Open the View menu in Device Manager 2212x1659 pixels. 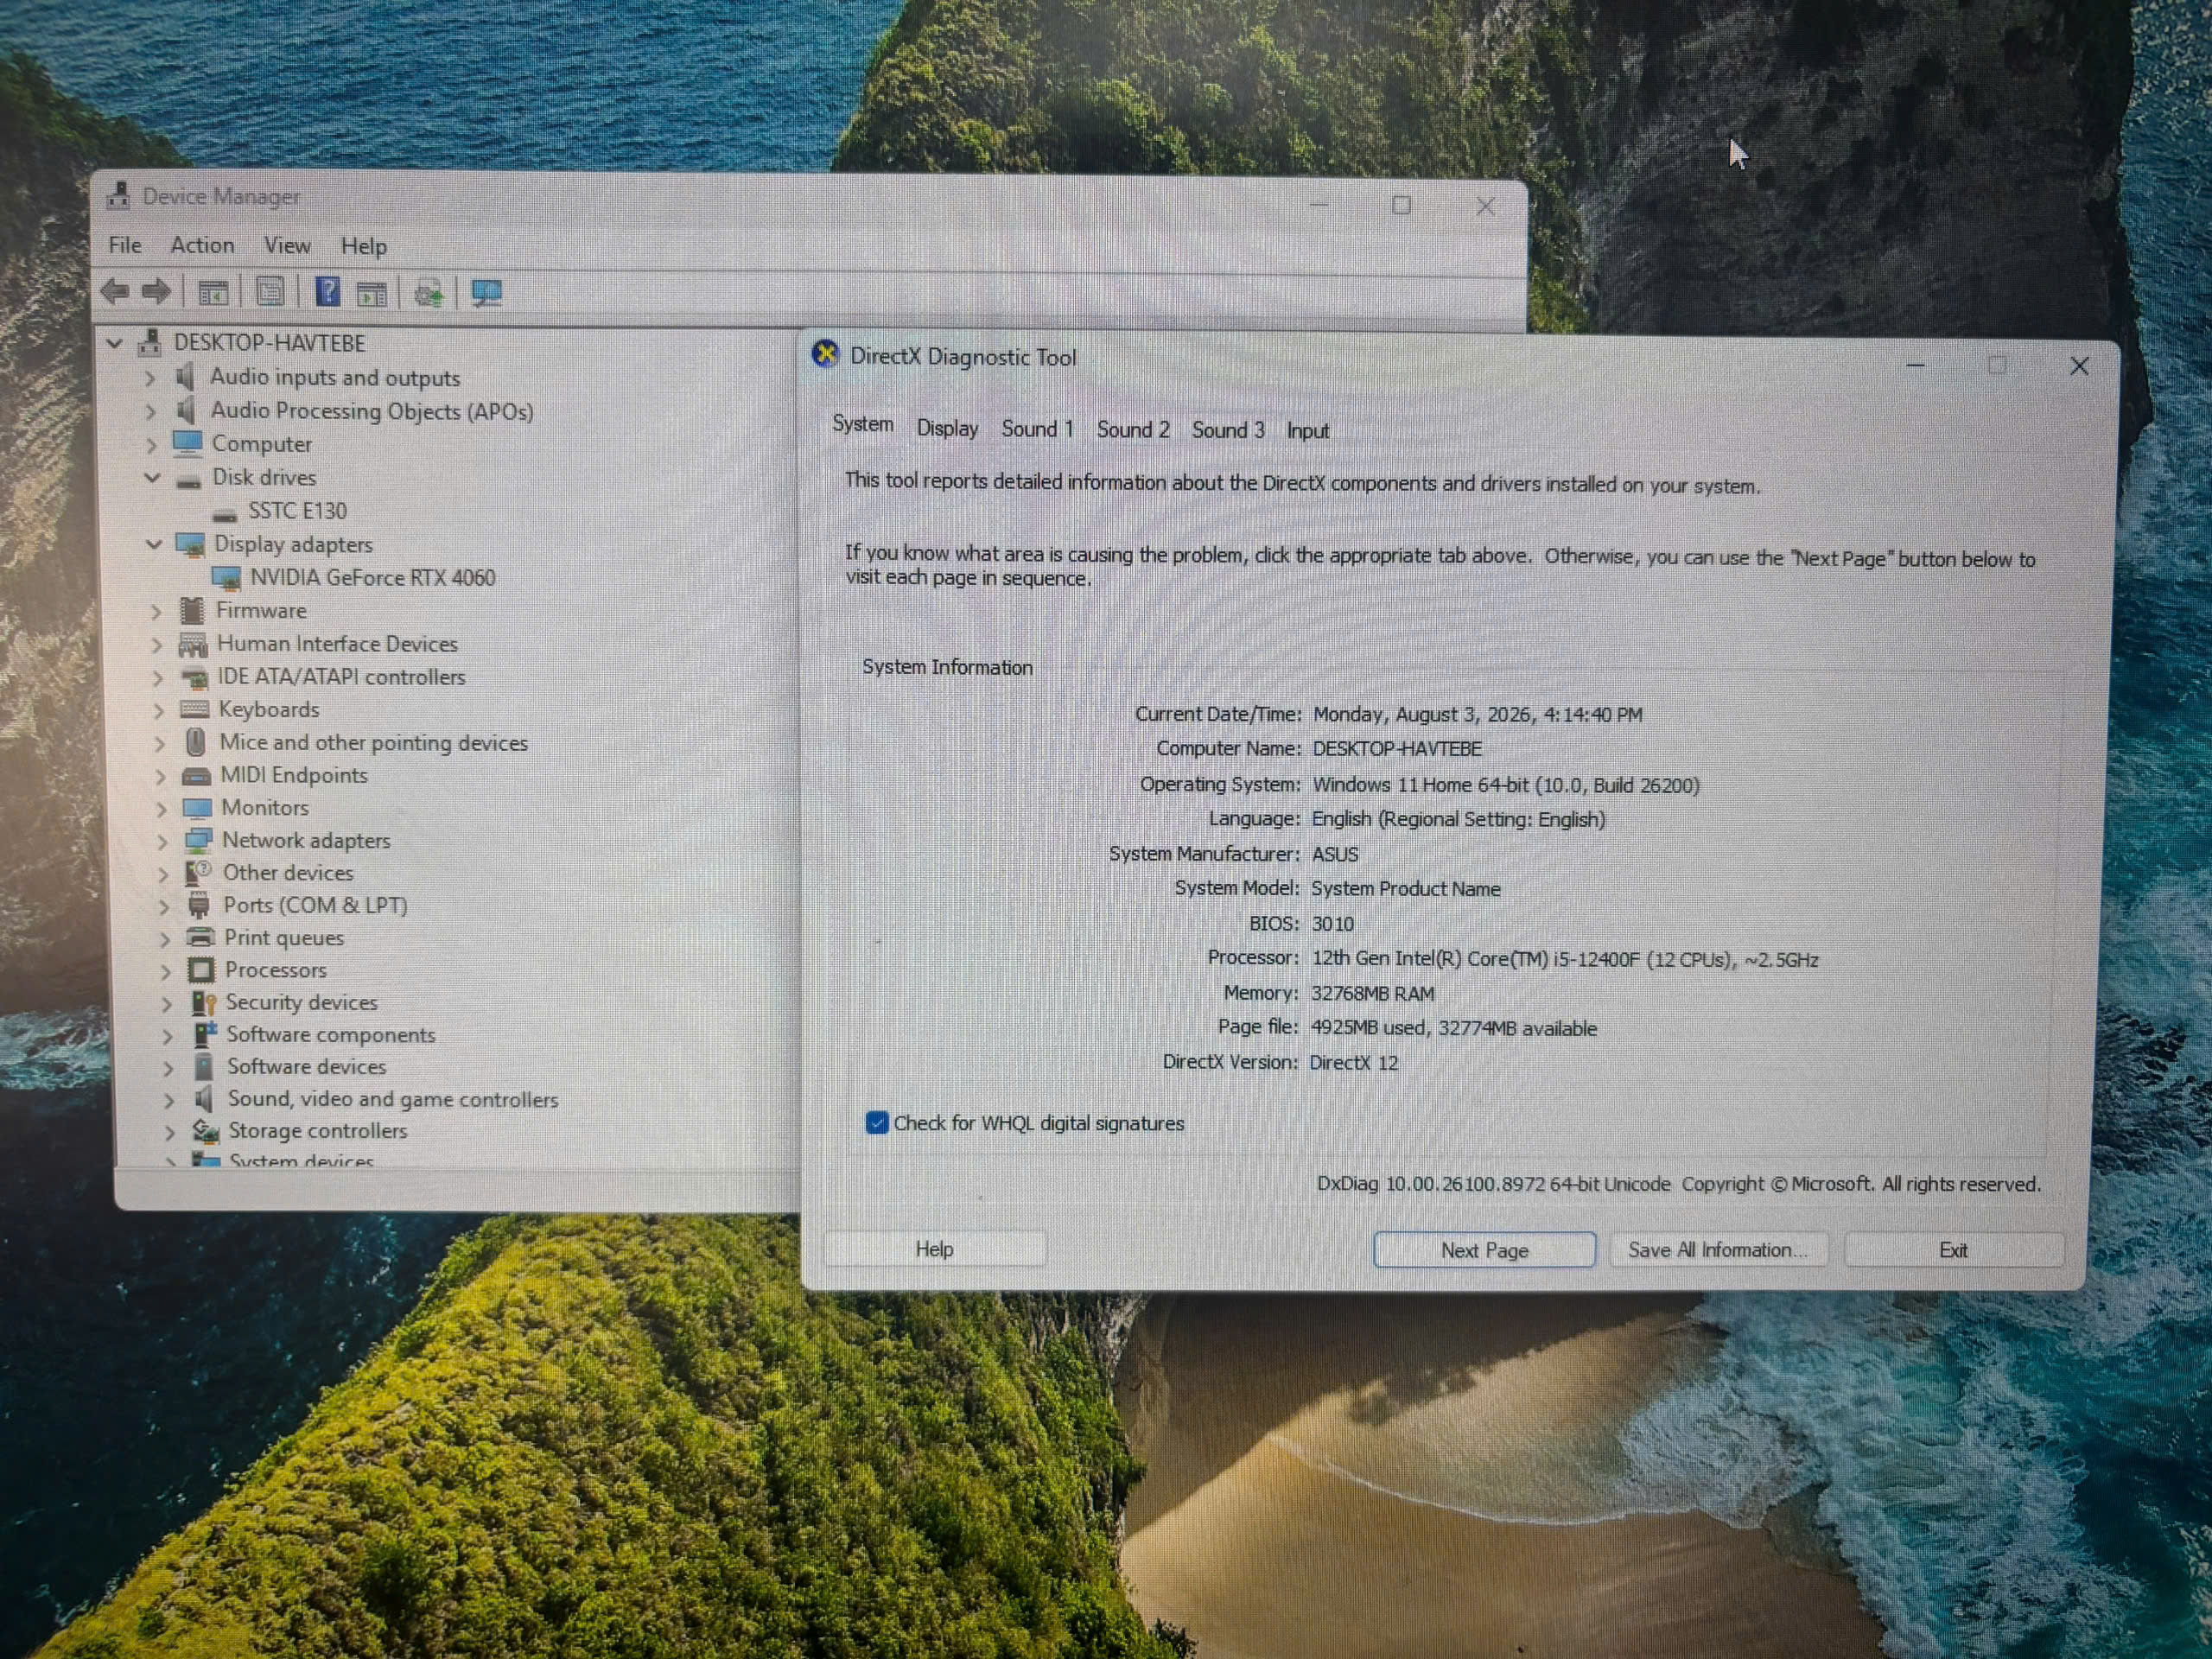click(287, 245)
